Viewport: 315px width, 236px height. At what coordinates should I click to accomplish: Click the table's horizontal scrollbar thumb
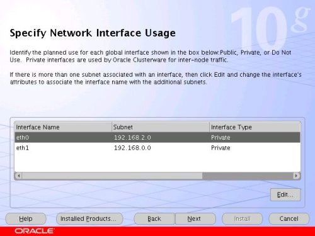tap(112, 176)
